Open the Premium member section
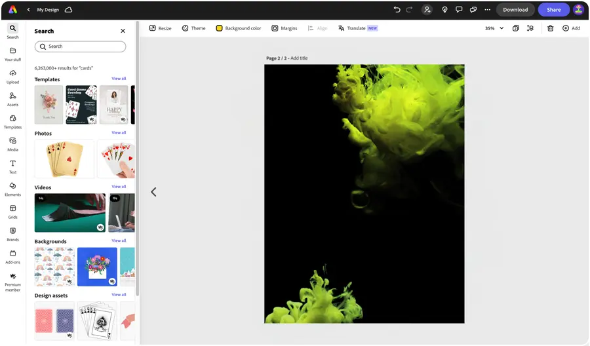Viewport: 590px width, 346px height. coord(13,282)
